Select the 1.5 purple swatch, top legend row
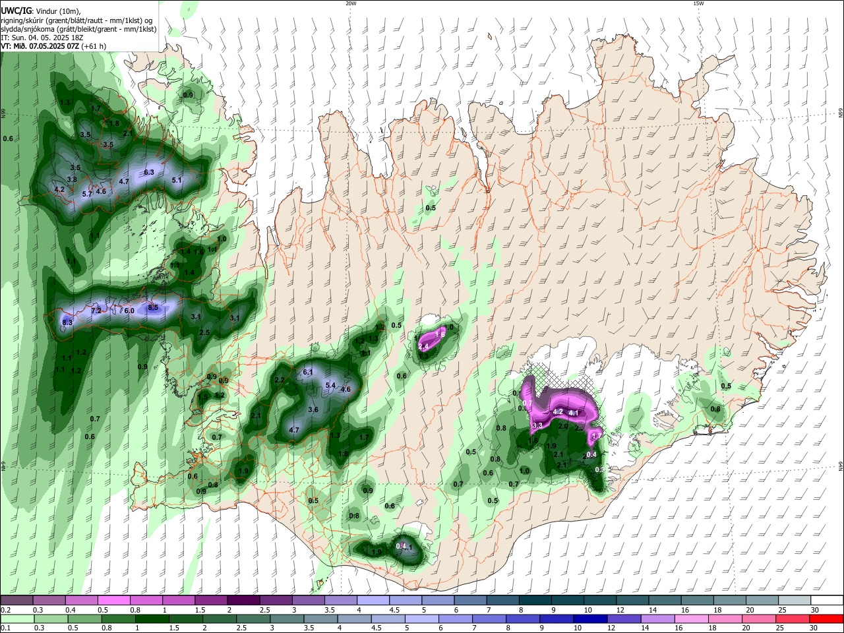The image size is (844, 633). point(210,601)
